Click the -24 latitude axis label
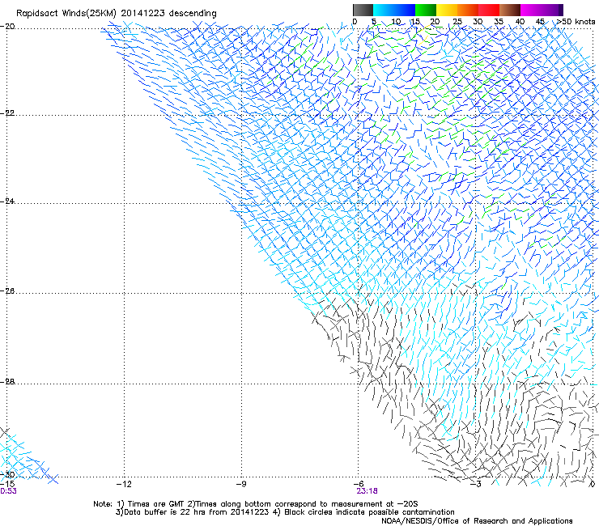This screenshot has width=599, height=526. (7, 201)
